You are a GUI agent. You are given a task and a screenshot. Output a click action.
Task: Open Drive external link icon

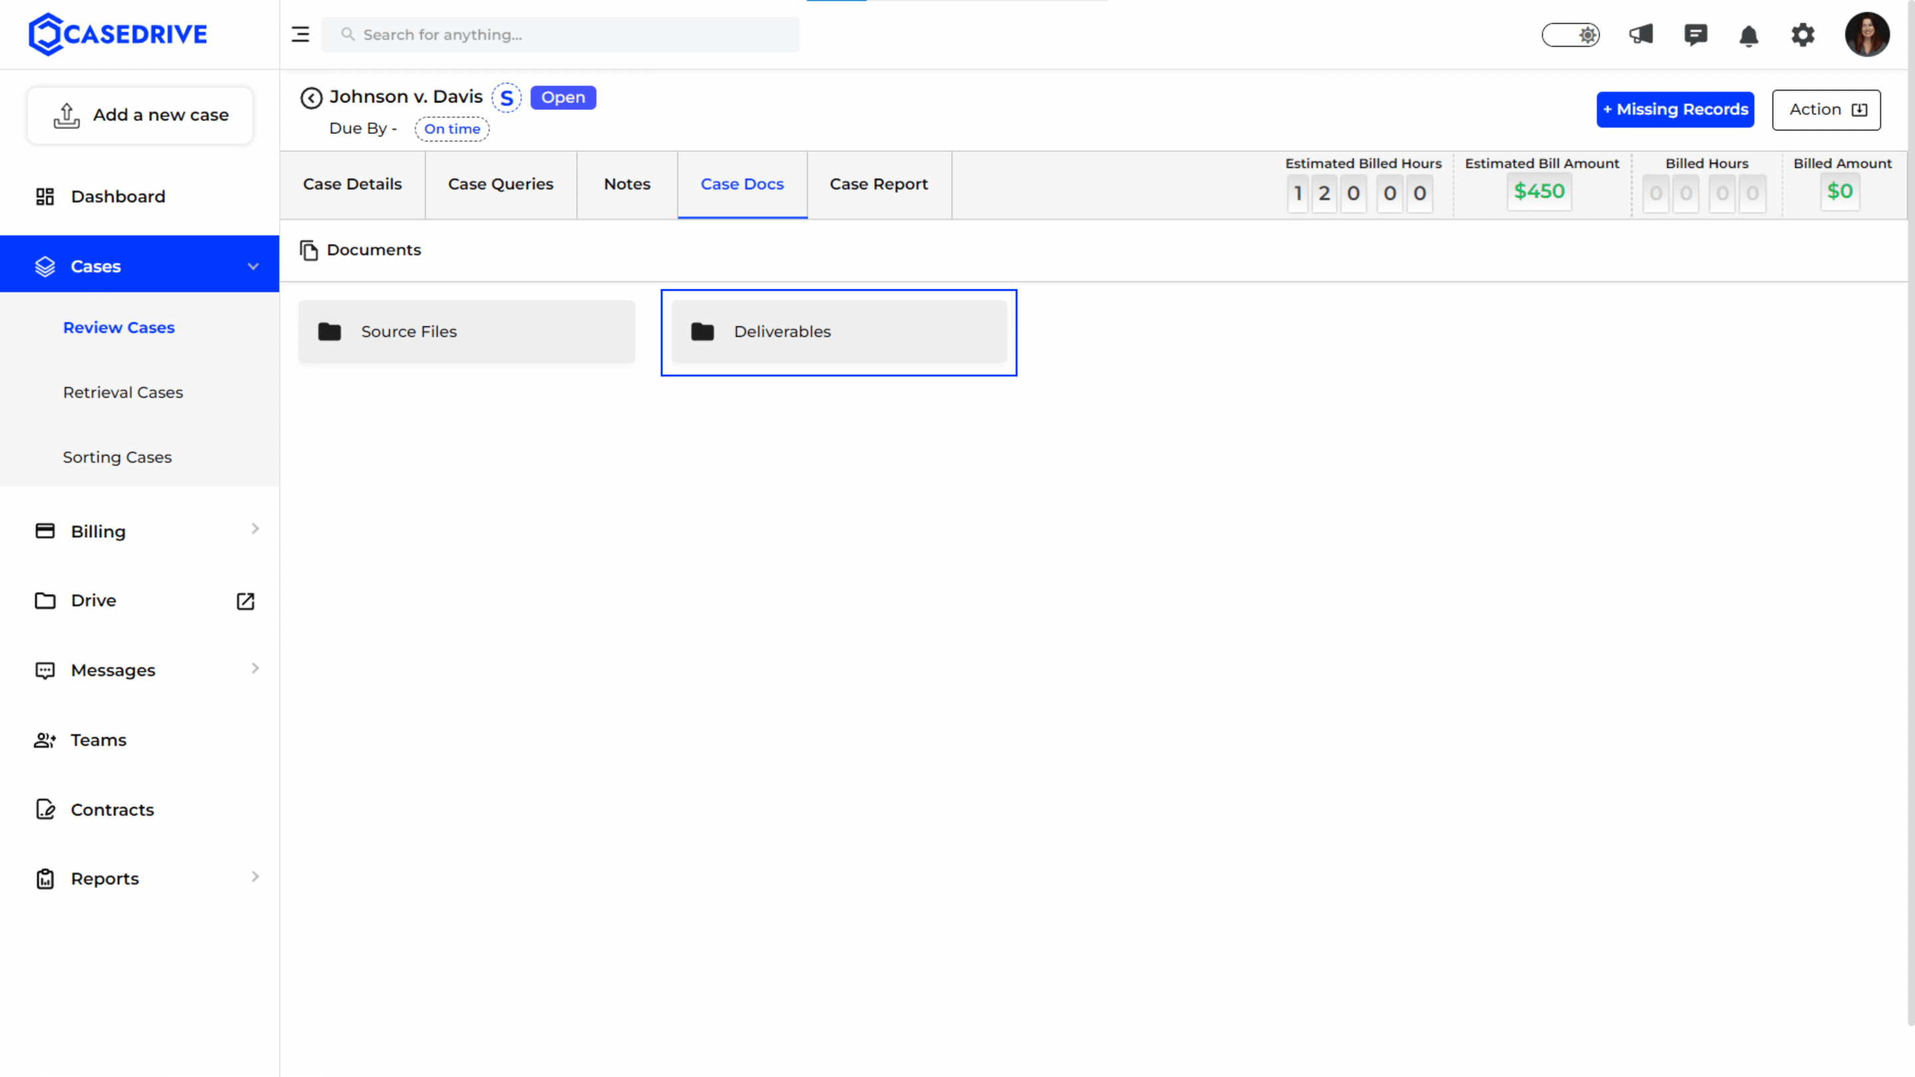tap(245, 601)
